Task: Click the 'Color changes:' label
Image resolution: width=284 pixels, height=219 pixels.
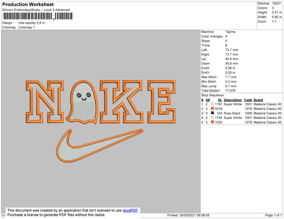Action: pos(212,36)
